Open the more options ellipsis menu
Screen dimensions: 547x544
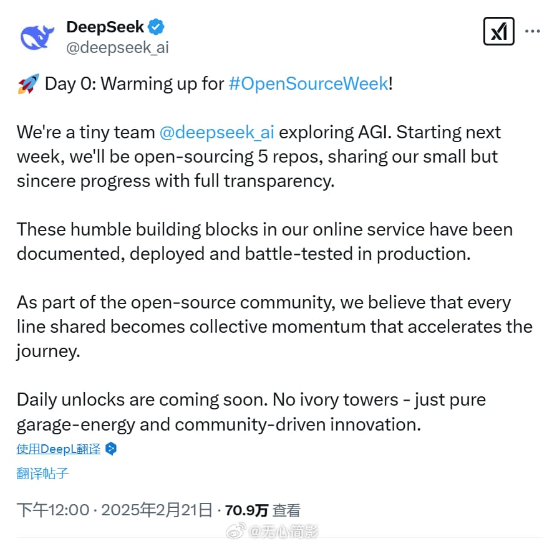[x=531, y=31]
